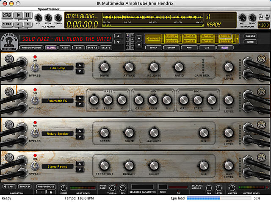Click the audio waveform timeline display
This screenshot has width=271, height=202.
153,17
